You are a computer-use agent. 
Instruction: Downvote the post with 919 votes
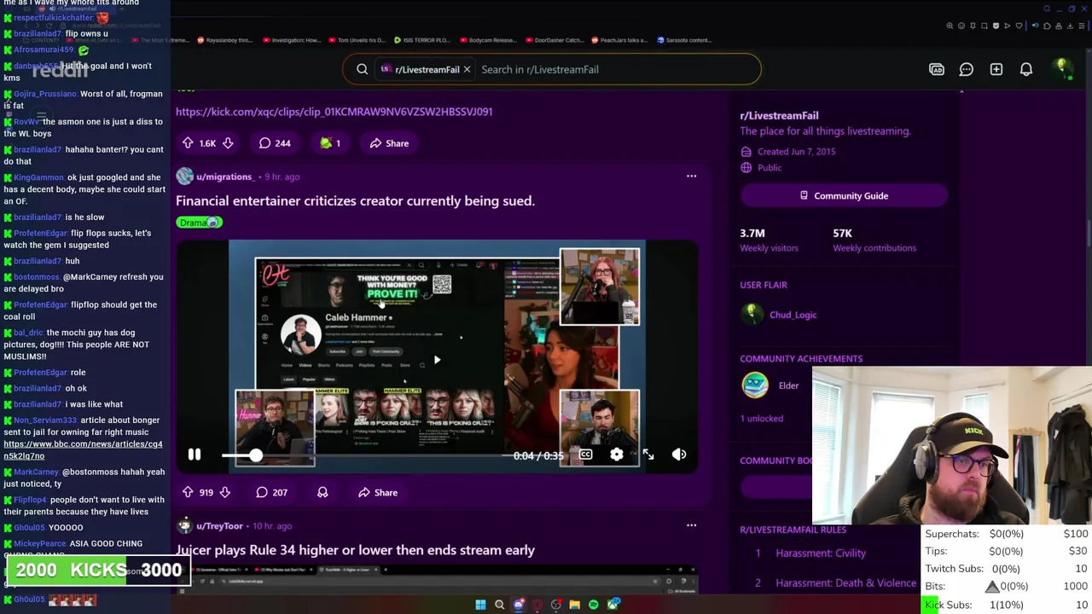point(225,492)
